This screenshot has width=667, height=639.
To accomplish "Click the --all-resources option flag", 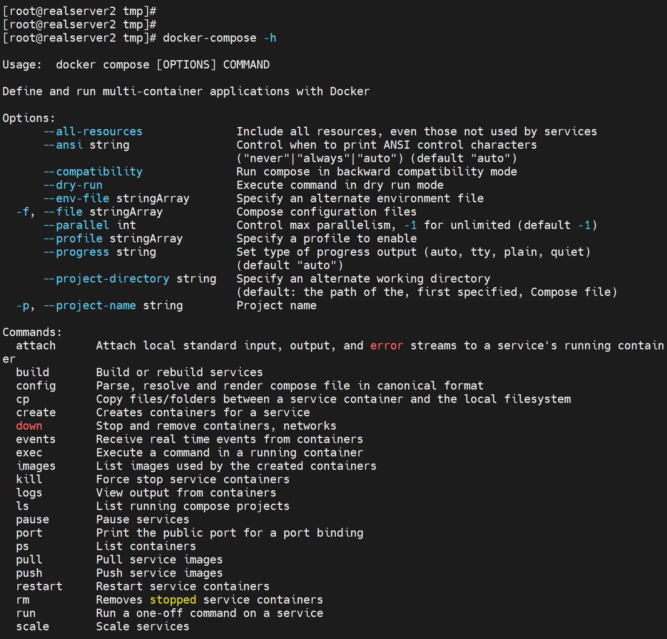I will pos(93,131).
